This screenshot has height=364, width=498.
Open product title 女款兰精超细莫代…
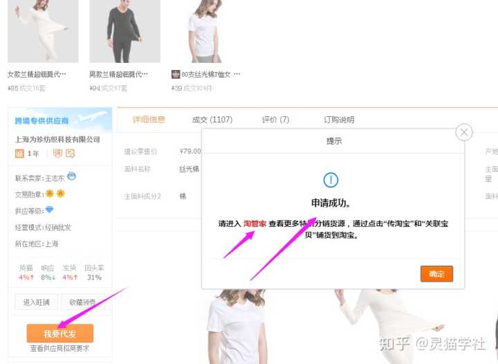coord(37,74)
